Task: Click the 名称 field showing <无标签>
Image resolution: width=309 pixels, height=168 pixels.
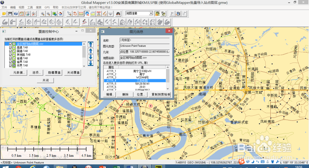Action: (x=145, y=40)
